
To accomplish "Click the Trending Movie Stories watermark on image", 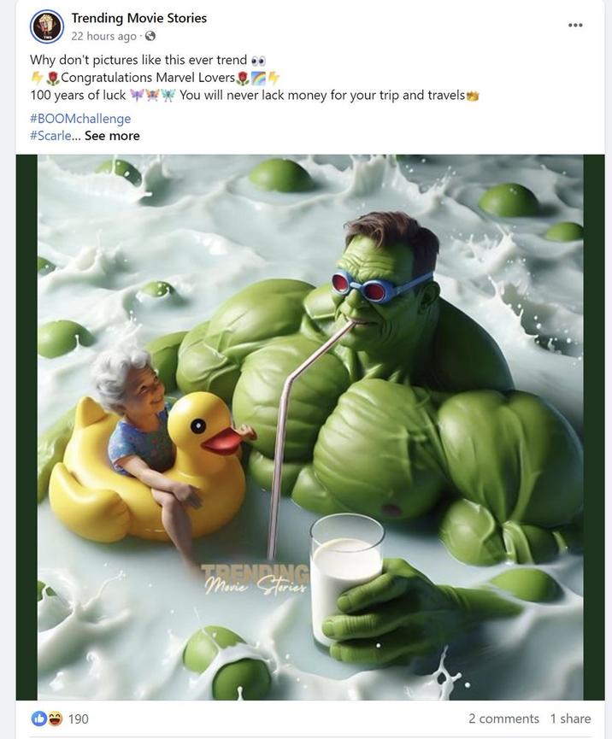I will pyautogui.click(x=255, y=581).
